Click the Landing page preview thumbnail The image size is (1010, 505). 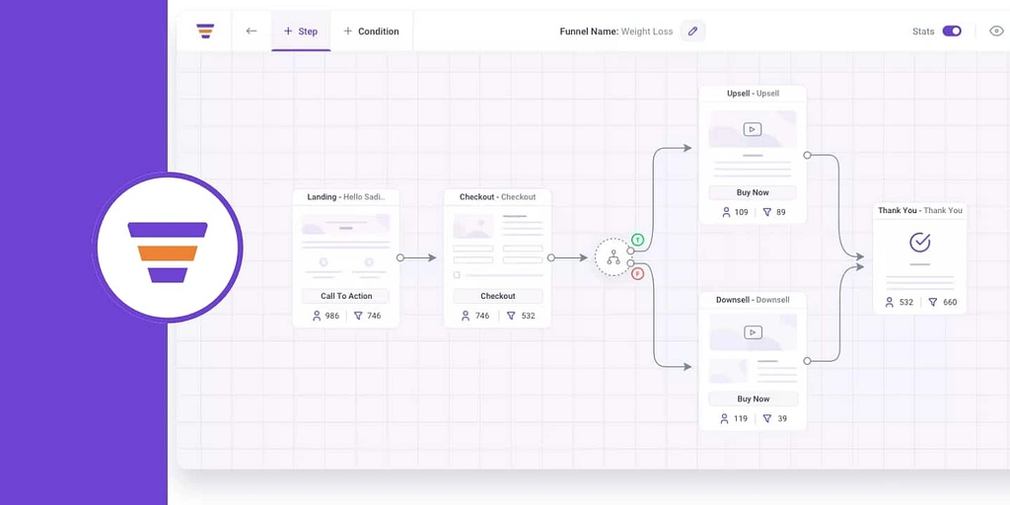(346, 224)
